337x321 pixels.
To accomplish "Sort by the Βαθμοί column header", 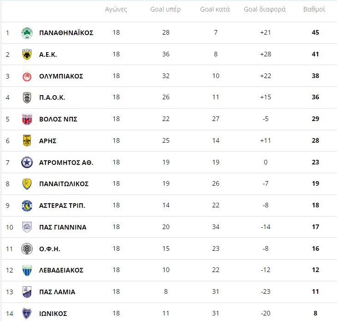I will pos(314,9).
